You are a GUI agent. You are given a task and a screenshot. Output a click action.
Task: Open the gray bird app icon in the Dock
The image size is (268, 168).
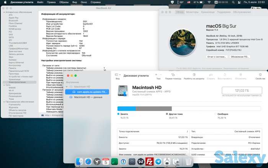click(97, 161)
